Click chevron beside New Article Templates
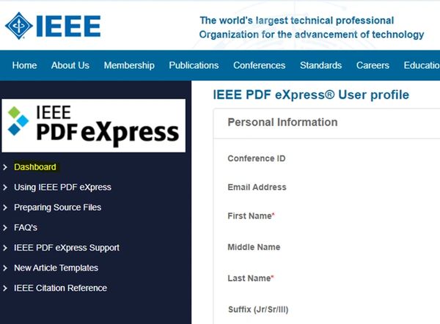 [x=5, y=268]
